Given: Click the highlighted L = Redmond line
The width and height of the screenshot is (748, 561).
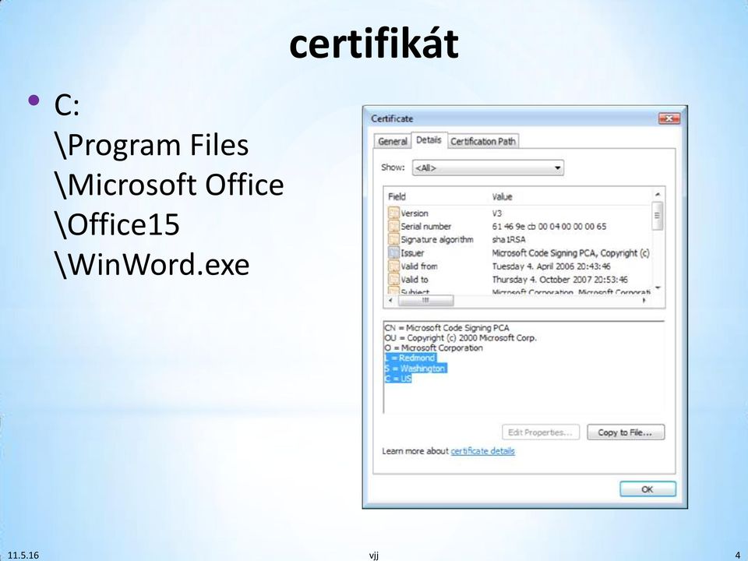Looking at the screenshot, I should [x=411, y=358].
